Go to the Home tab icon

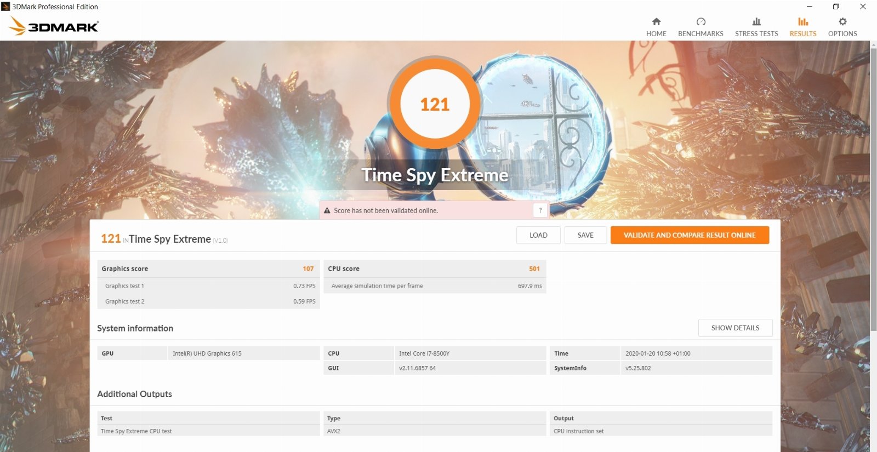656,21
